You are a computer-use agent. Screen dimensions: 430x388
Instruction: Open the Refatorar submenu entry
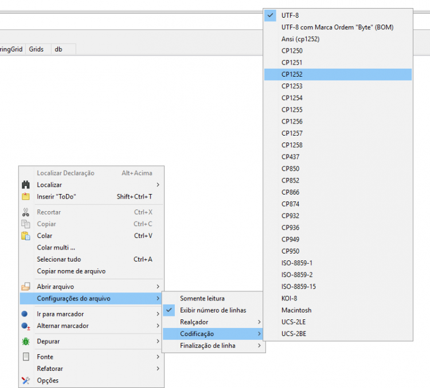click(91, 369)
